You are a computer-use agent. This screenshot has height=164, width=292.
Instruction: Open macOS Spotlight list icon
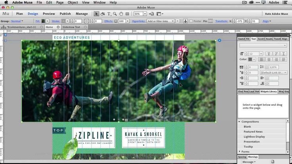285,2
